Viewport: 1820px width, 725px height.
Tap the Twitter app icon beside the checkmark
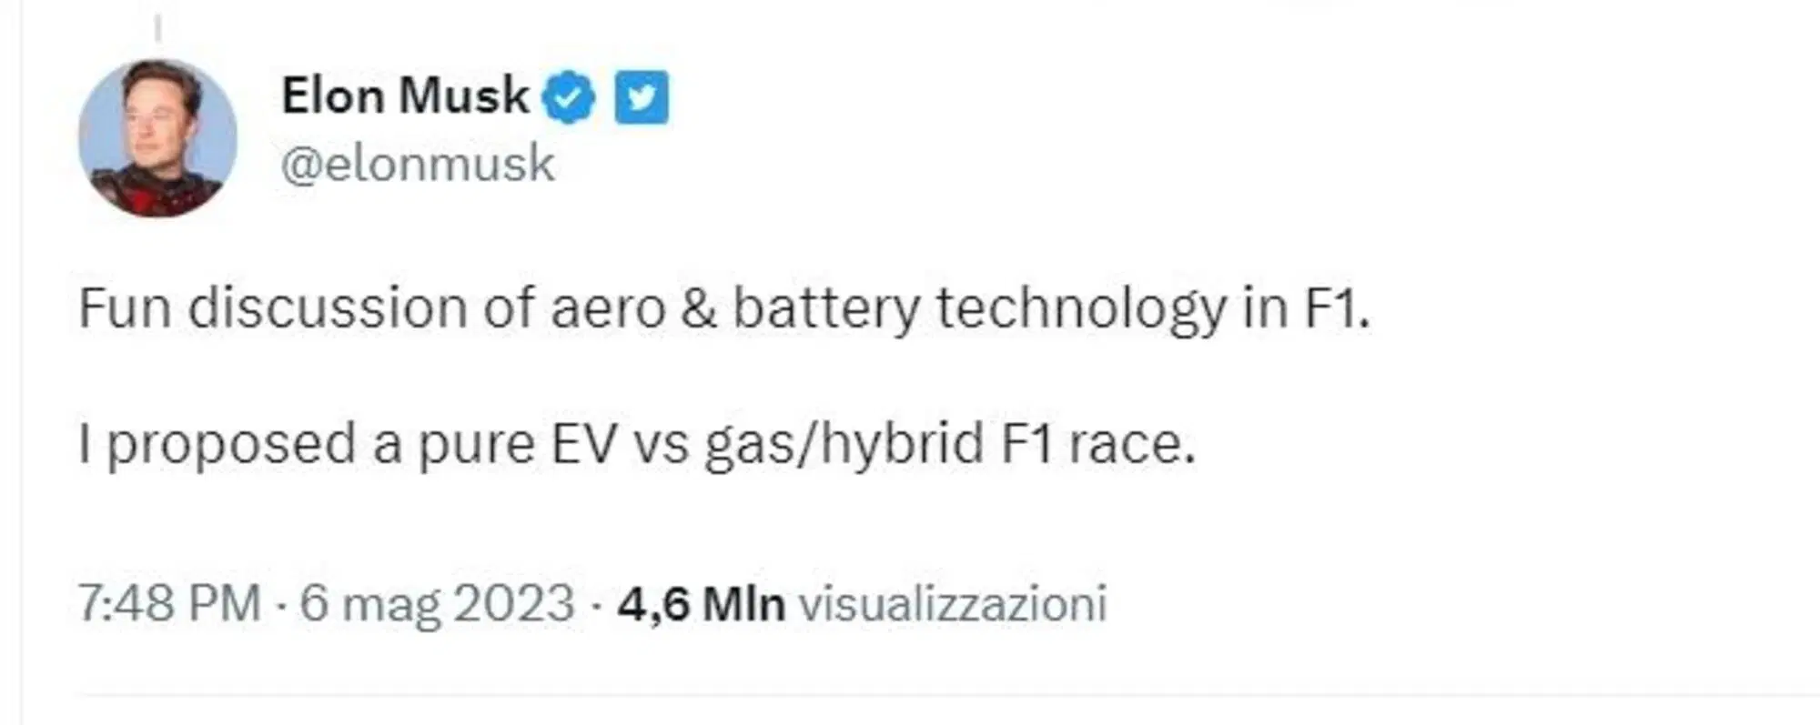tap(642, 96)
